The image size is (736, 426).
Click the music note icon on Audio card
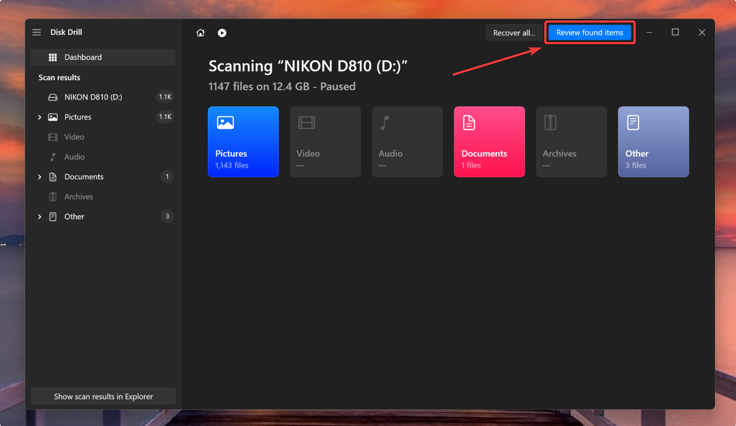(x=385, y=123)
